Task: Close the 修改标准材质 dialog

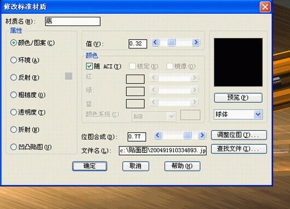Action: click(265, 7)
